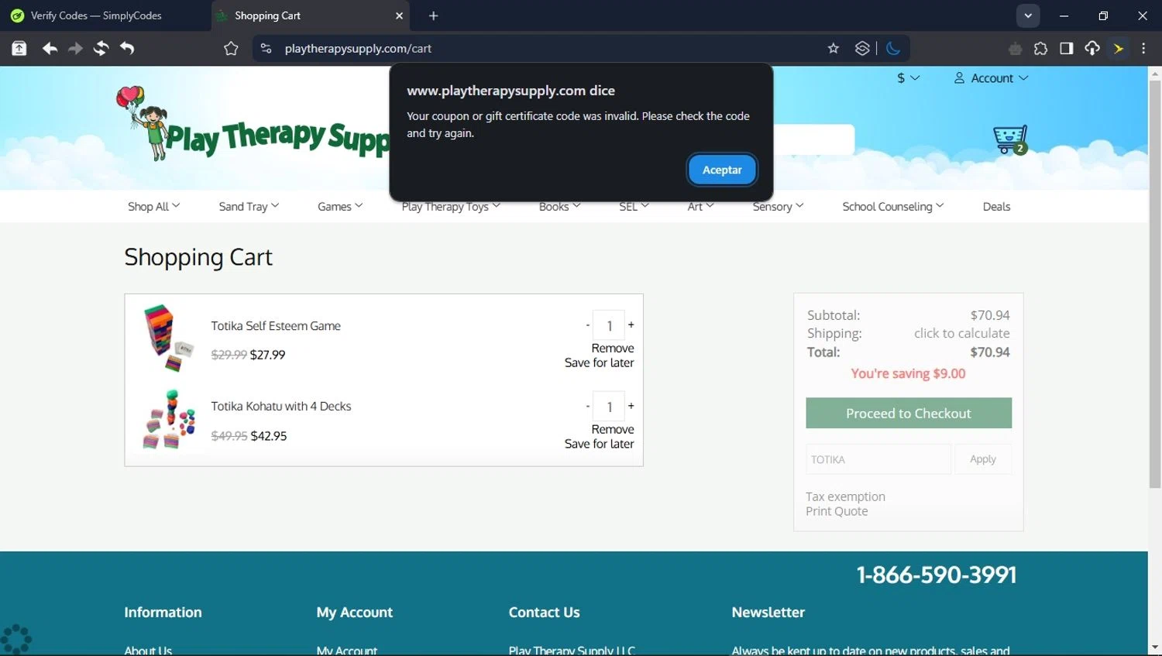Screen dimensions: 1162x656
Task: Expand the School Counseling menu
Action: (x=892, y=207)
